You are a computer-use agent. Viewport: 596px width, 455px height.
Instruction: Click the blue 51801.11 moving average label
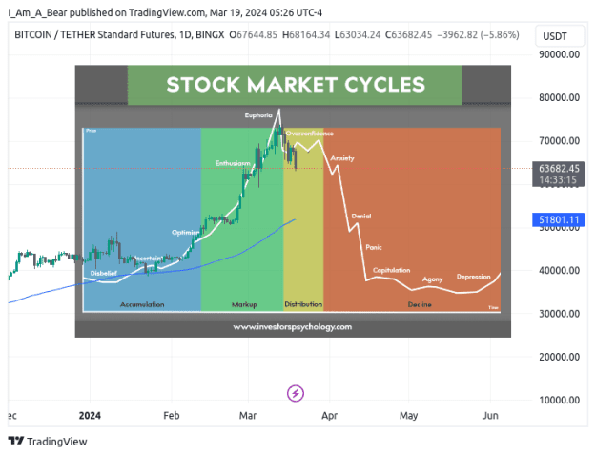coord(559,219)
